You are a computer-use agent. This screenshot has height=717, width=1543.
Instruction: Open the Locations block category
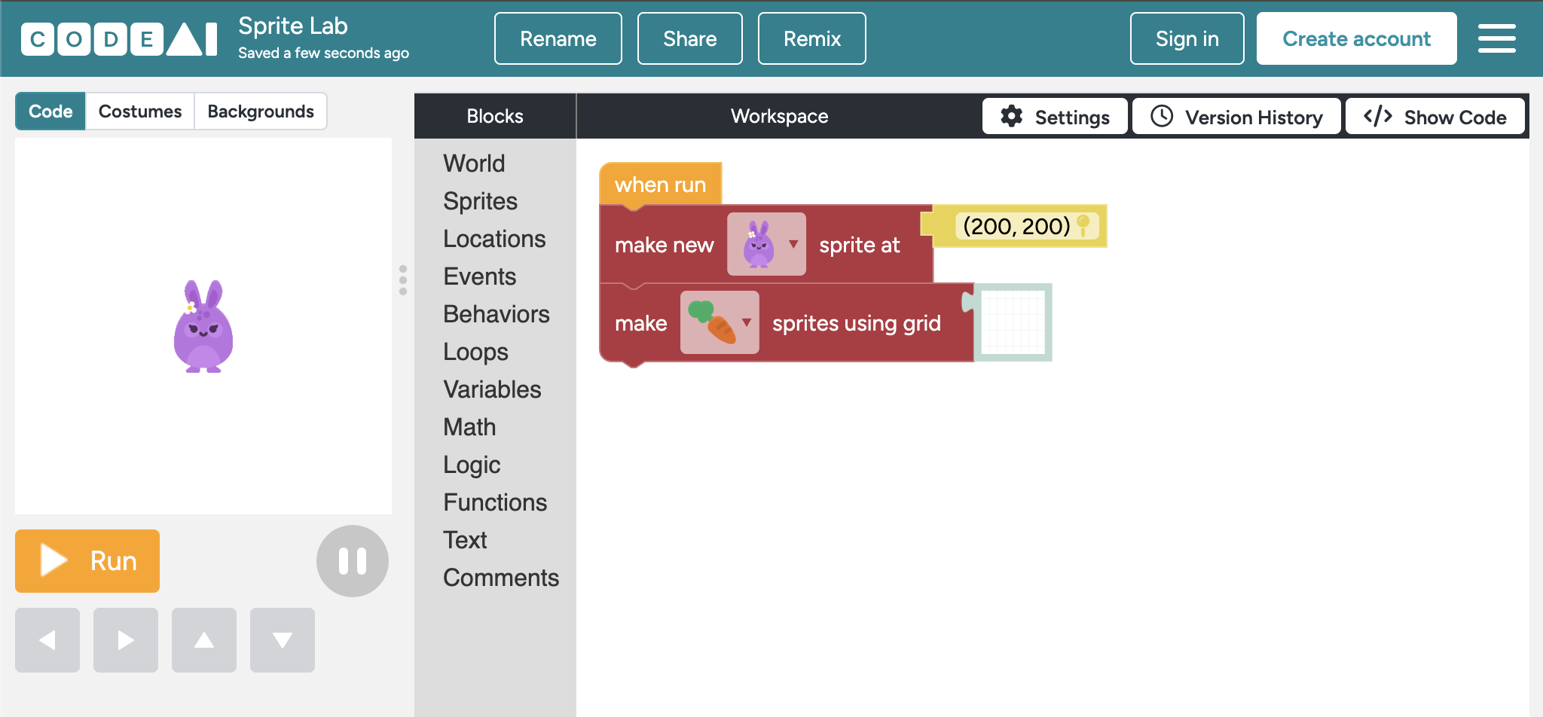point(494,239)
